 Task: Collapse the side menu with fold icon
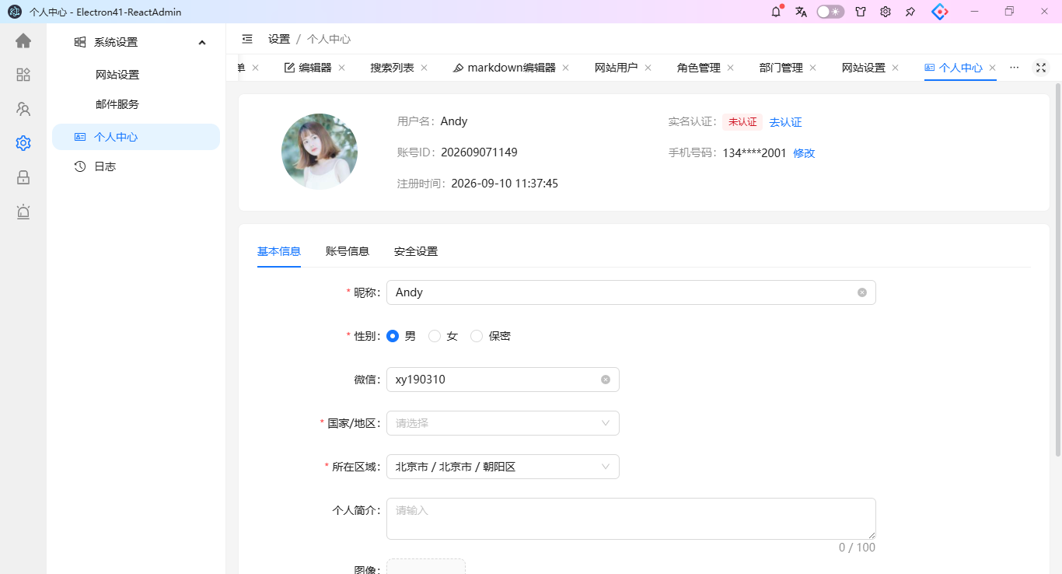247,39
